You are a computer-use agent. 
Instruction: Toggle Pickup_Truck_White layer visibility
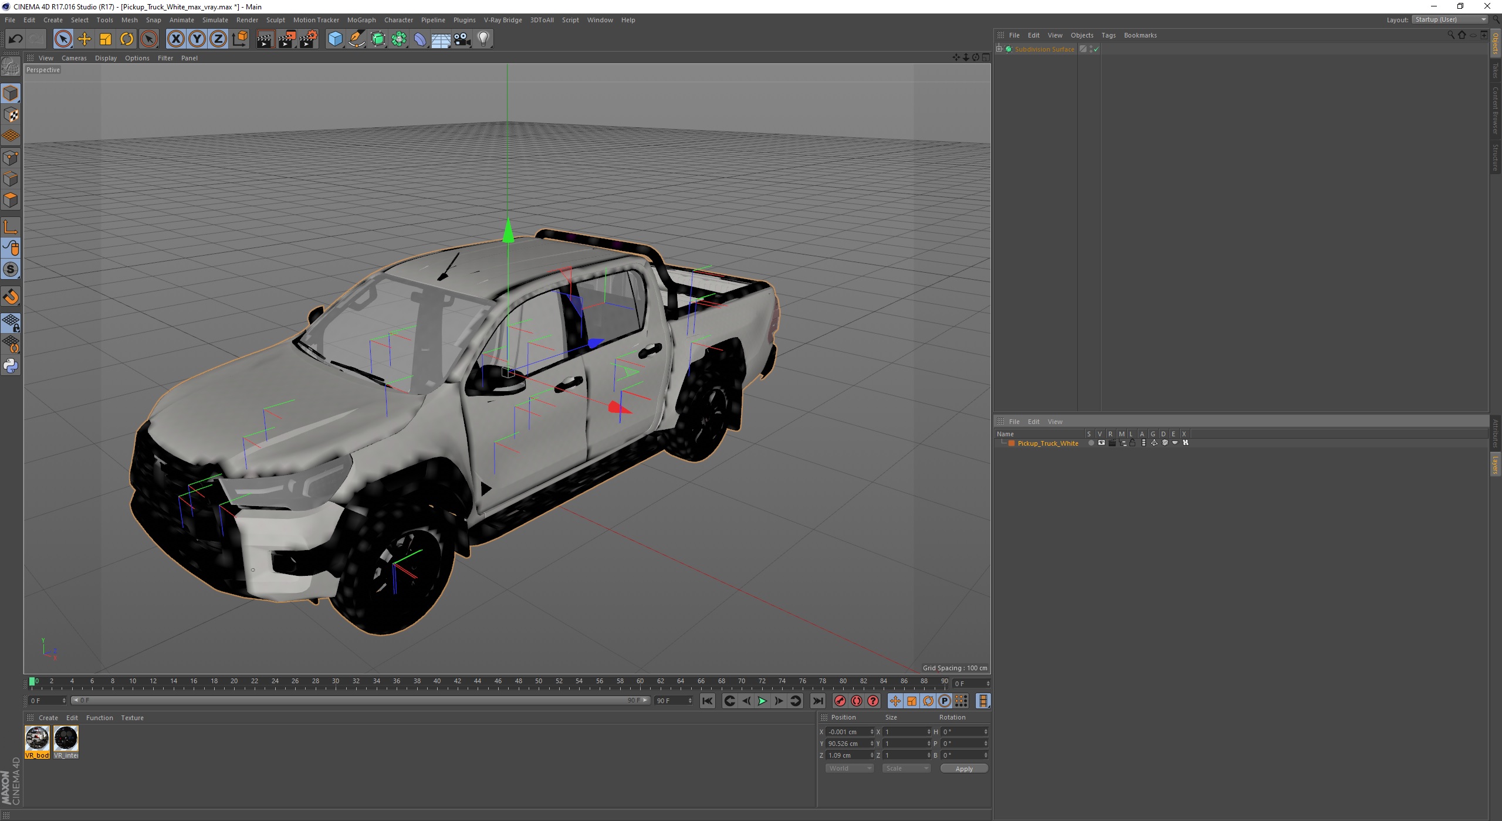click(1101, 443)
